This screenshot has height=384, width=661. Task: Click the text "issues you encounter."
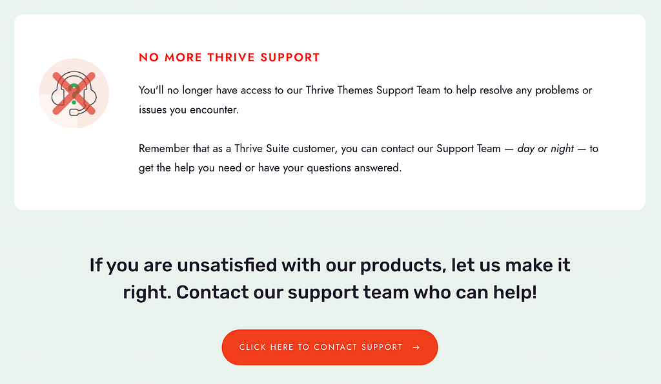[x=188, y=110]
